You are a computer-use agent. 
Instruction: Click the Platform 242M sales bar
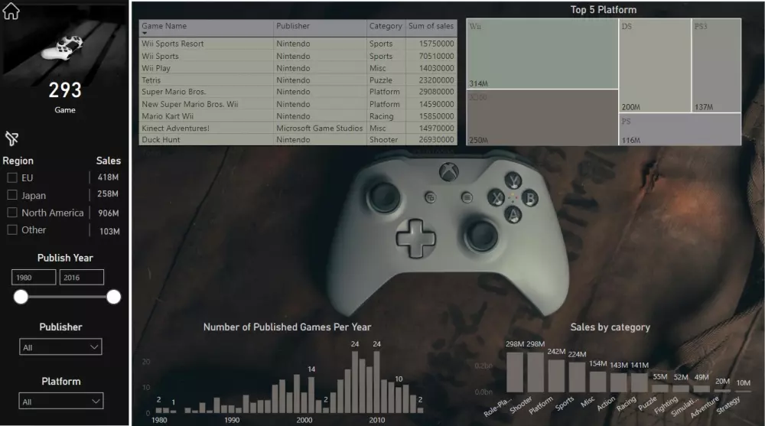pyautogui.click(x=556, y=376)
